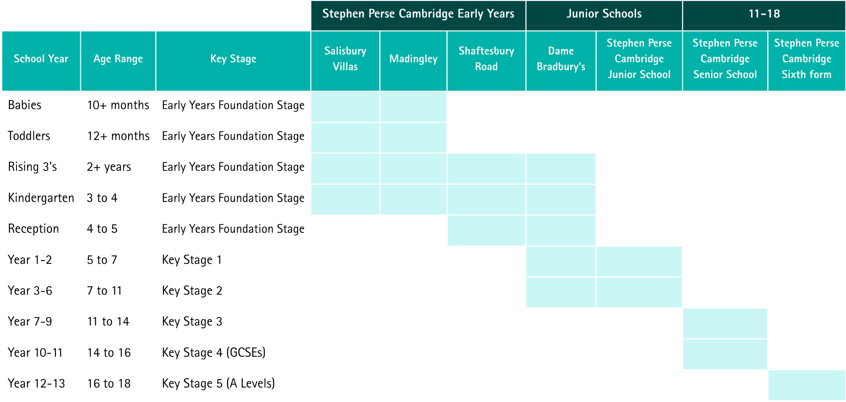Select the Age Range column header
Image resolution: width=846 pixels, height=402 pixels.
[x=118, y=59]
